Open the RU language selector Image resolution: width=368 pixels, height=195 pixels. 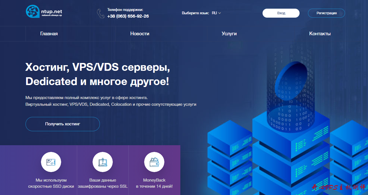215,13
